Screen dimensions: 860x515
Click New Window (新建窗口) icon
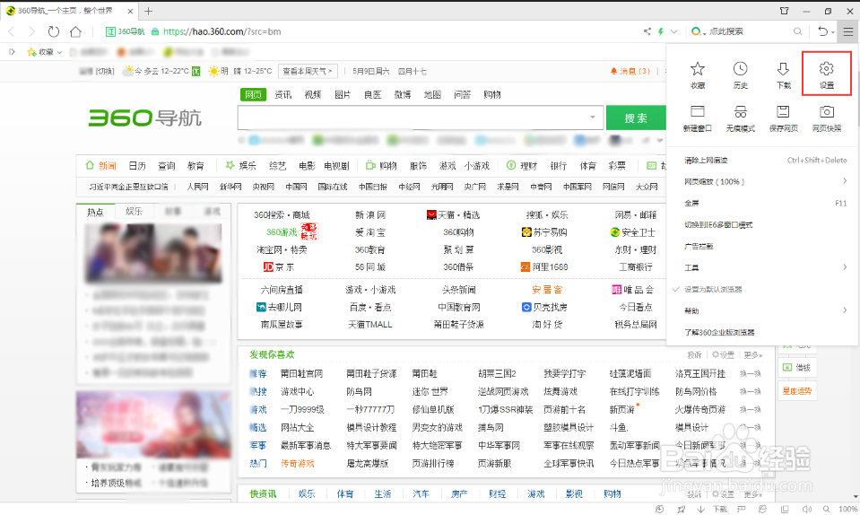coord(697,118)
